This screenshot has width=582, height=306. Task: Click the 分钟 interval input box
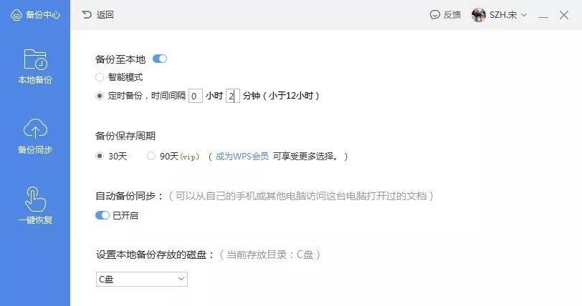pos(233,96)
